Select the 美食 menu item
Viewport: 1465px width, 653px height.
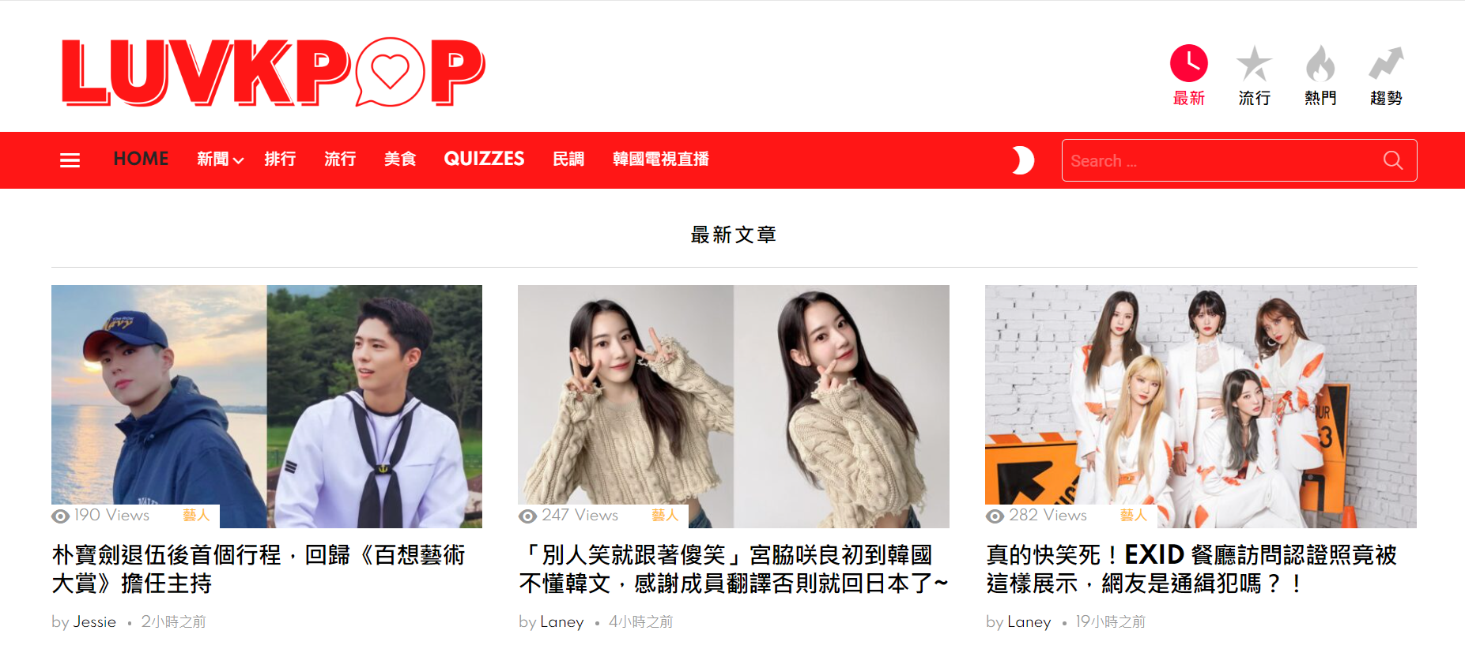pos(400,159)
